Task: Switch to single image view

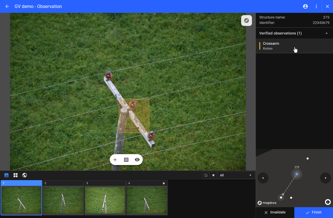Action: click(7, 175)
